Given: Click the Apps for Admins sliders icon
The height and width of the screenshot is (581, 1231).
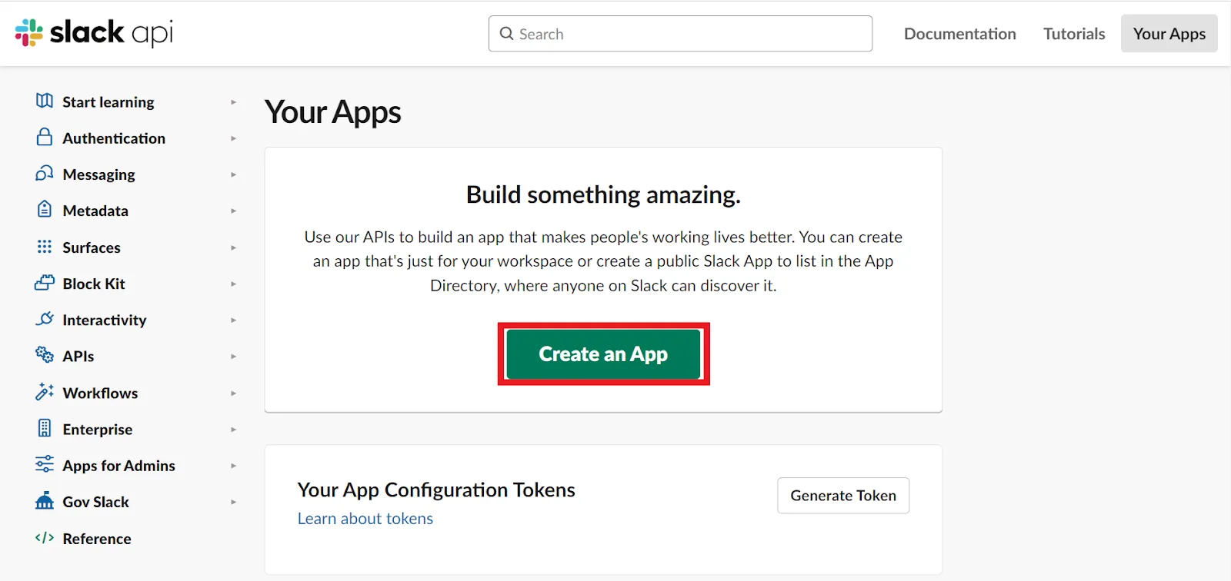Looking at the screenshot, I should 45,464.
